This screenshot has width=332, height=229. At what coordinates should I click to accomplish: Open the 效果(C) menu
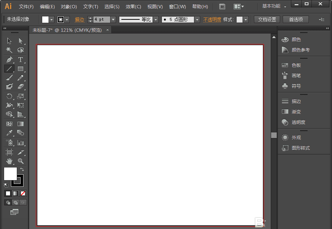pyautogui.click(x=133, y=7)
